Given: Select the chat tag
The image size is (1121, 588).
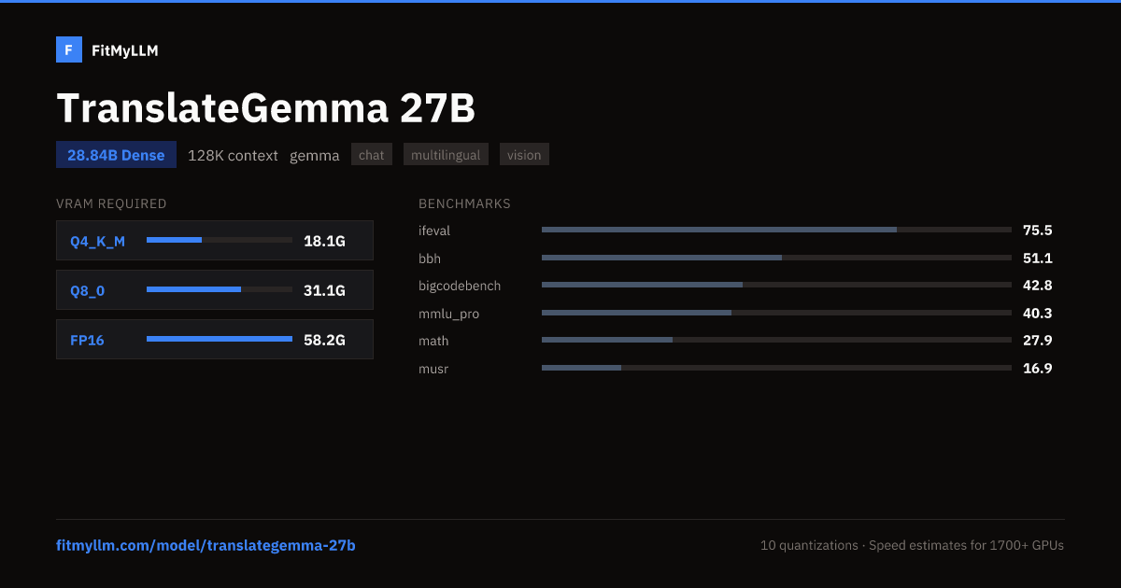Looking at the screenshot, I should point(372,155).
